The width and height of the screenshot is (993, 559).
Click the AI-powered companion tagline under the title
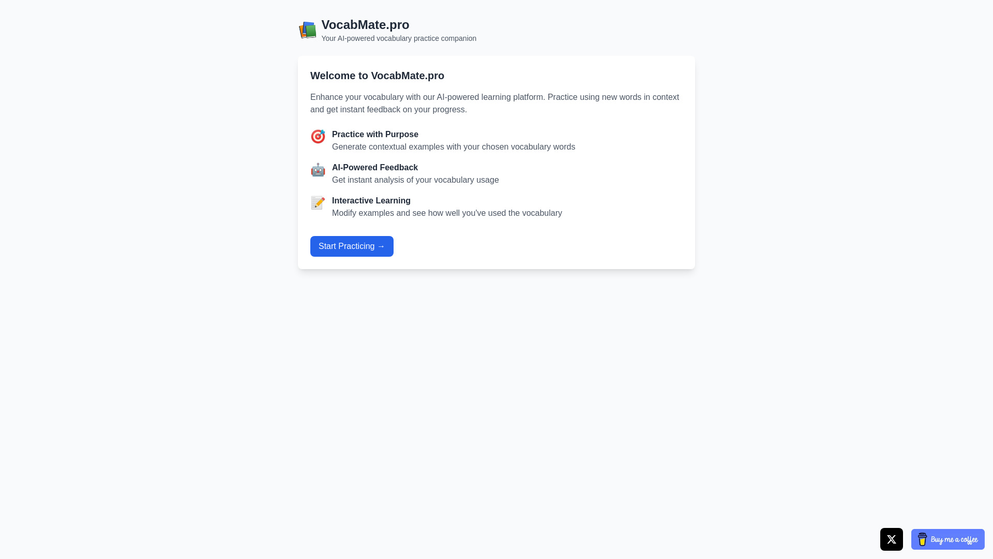pos(398,39)
